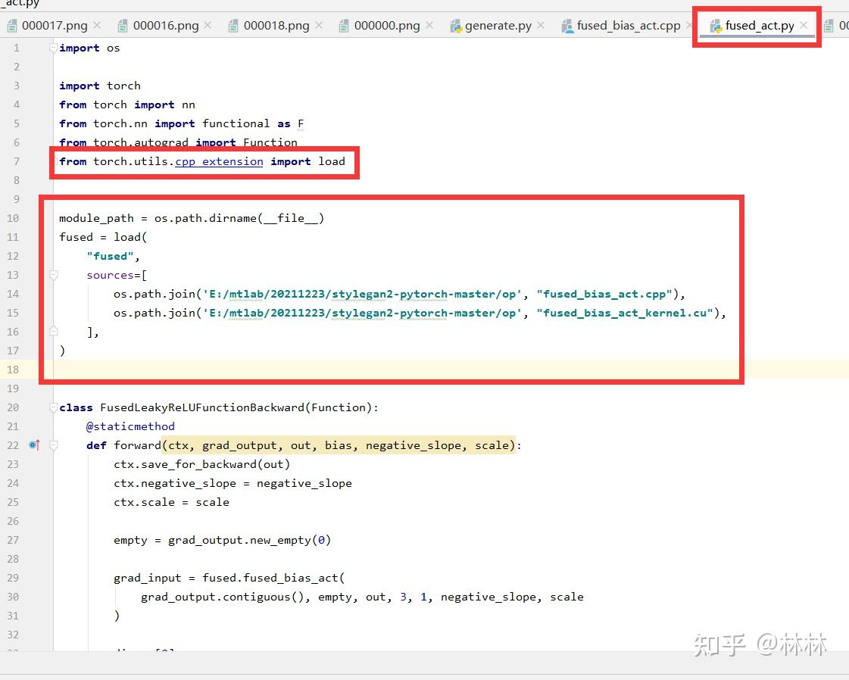This screenshot has width=849, height=680.
Task: Click the file icon on the partially visible rightmost tab
Action: point(829,25)
